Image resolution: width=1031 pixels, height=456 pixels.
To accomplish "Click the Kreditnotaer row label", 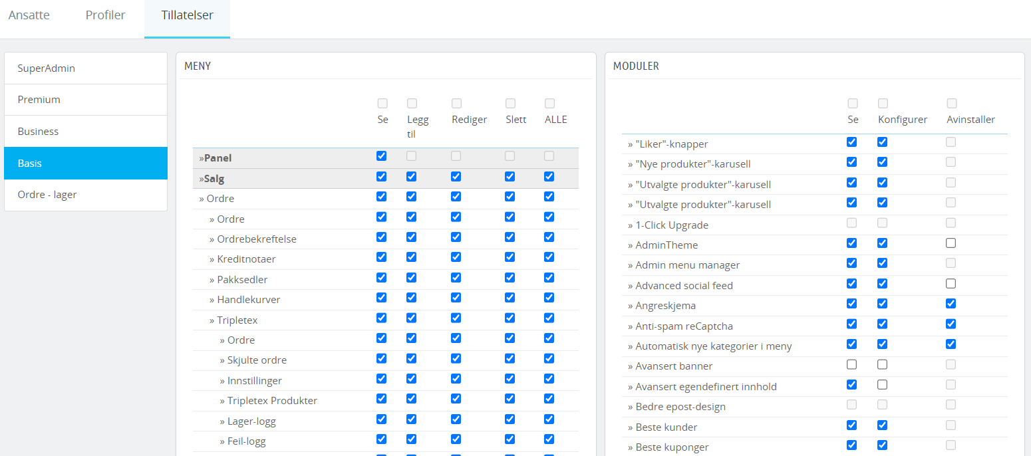I will (x=242, y=259).
